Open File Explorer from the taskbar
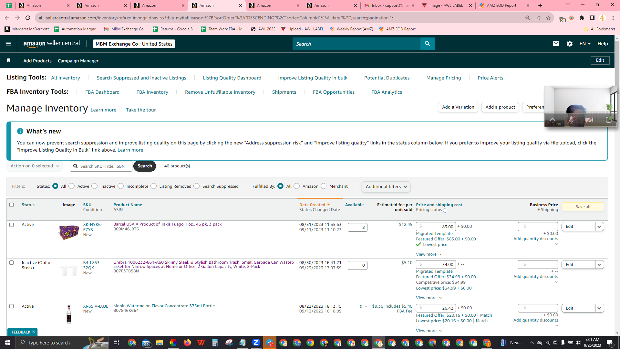The height and width of the screenshot is (349, 620). click(160, 343)
